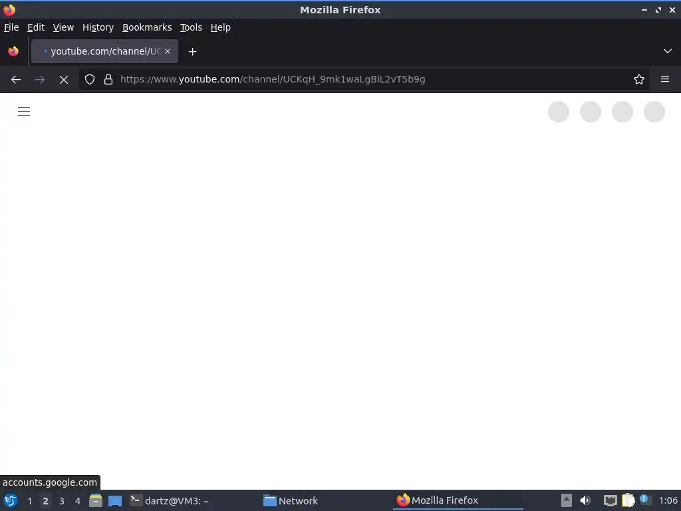
Task: Open the History menu
Action: pyautogui.click(x=98, y=27)
